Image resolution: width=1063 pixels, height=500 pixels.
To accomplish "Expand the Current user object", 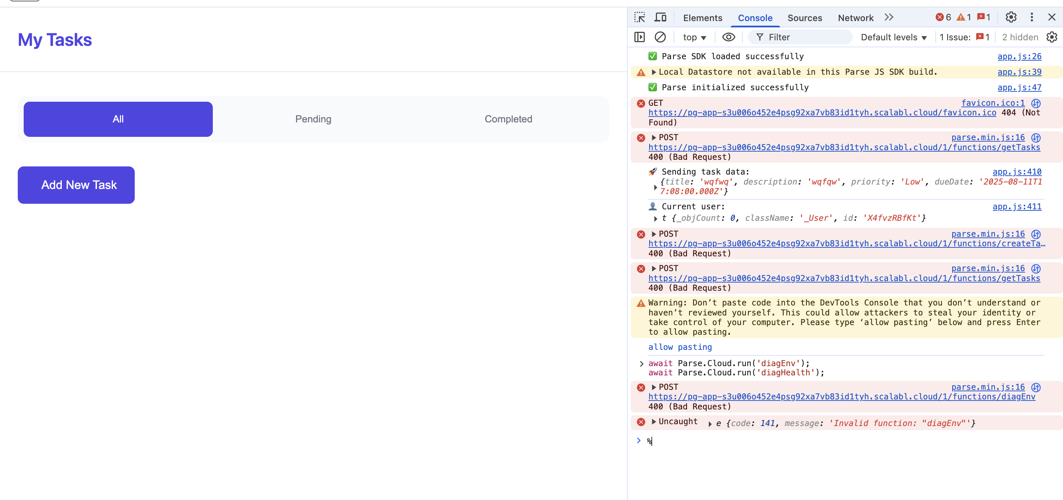I will coord(655,219).
